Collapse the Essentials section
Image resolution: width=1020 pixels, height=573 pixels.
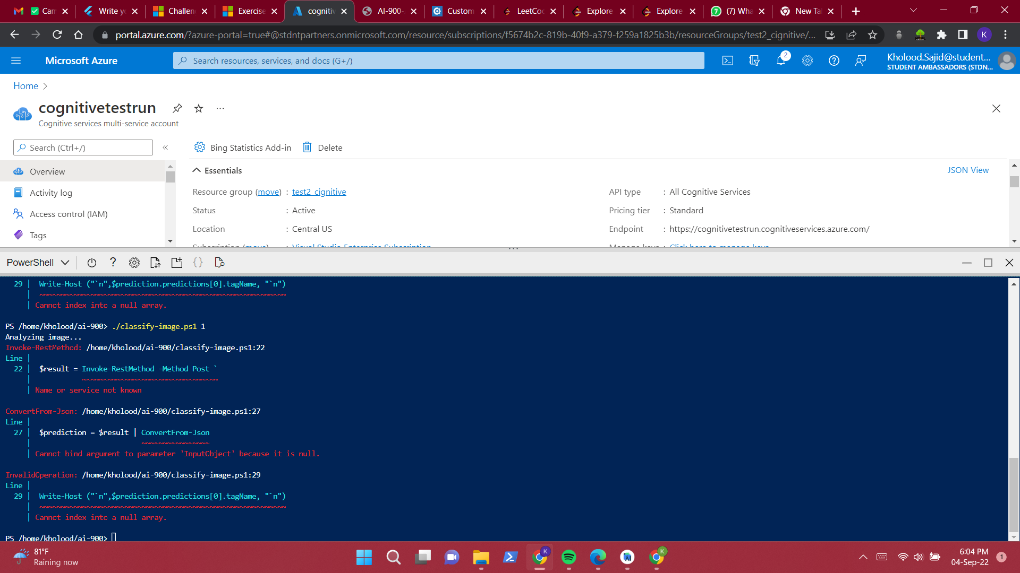[197, 170]
